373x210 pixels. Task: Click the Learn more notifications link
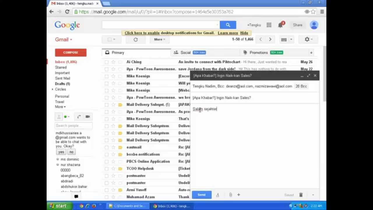tap(228, 33)
